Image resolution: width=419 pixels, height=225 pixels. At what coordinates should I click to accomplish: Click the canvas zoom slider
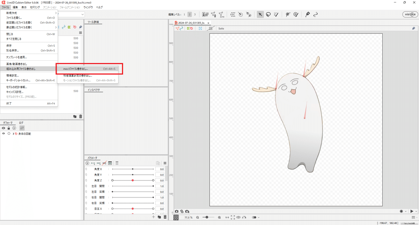[x=208, y=217]
